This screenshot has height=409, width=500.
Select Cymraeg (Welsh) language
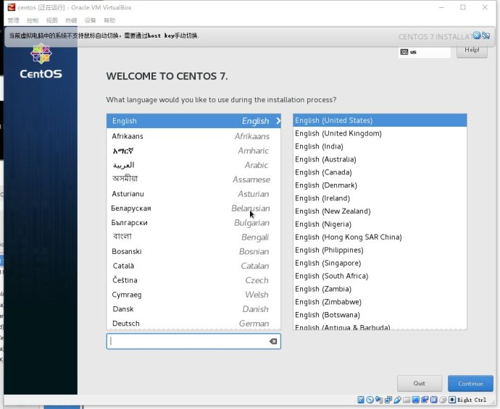(193, 295)
